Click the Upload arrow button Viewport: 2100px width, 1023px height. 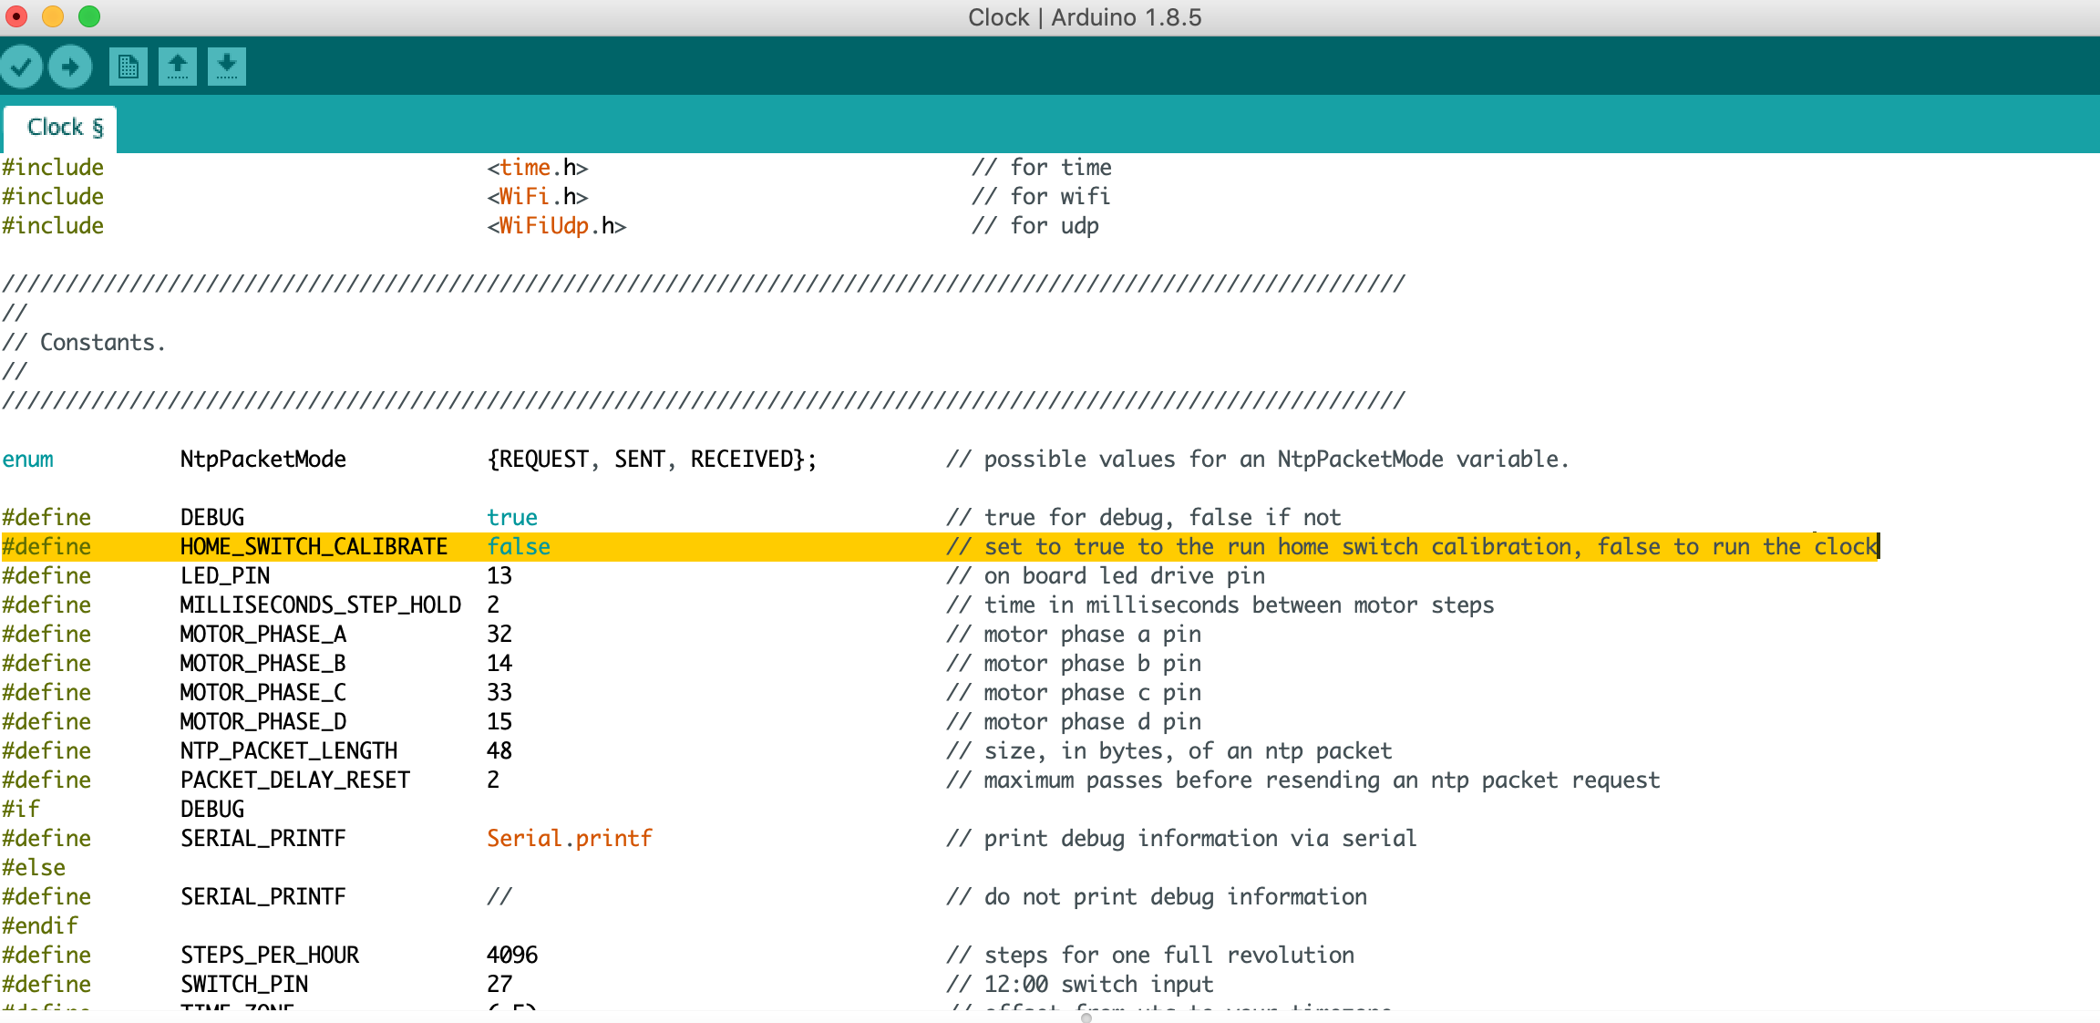pos(70,67)
